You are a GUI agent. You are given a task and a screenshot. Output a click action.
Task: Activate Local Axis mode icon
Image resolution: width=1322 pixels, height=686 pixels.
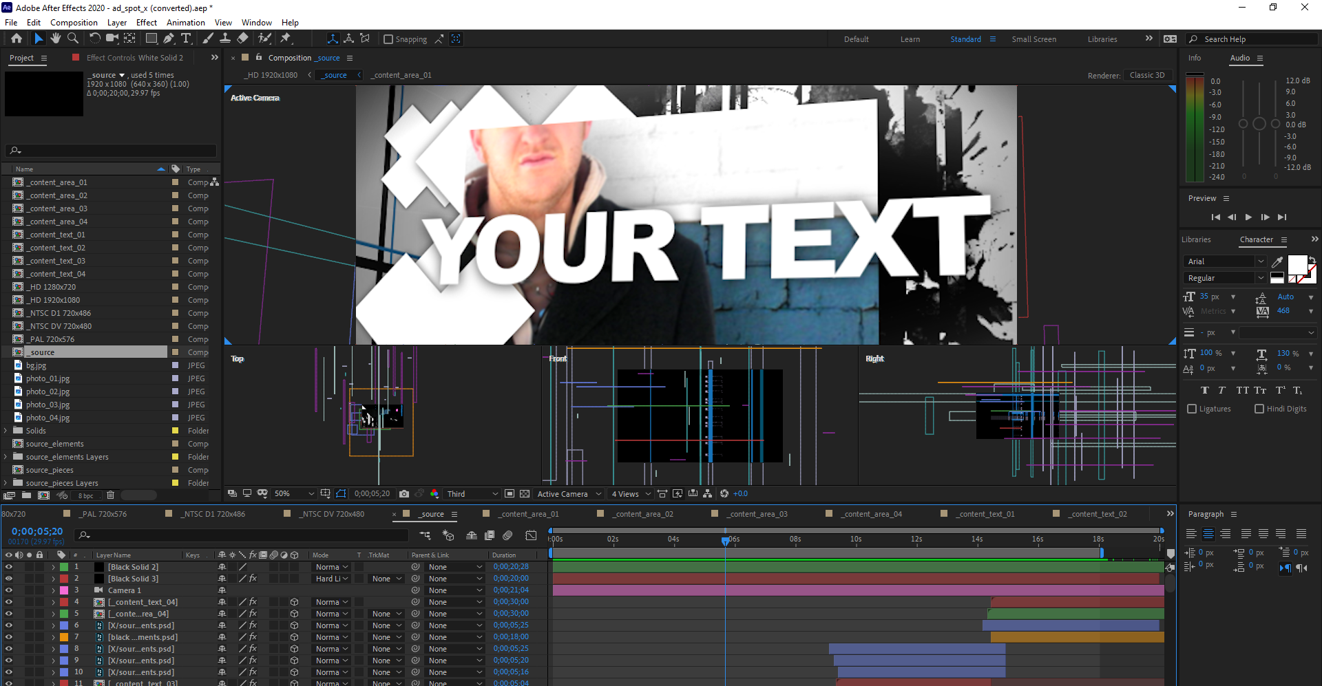click(x=333, y=39)
